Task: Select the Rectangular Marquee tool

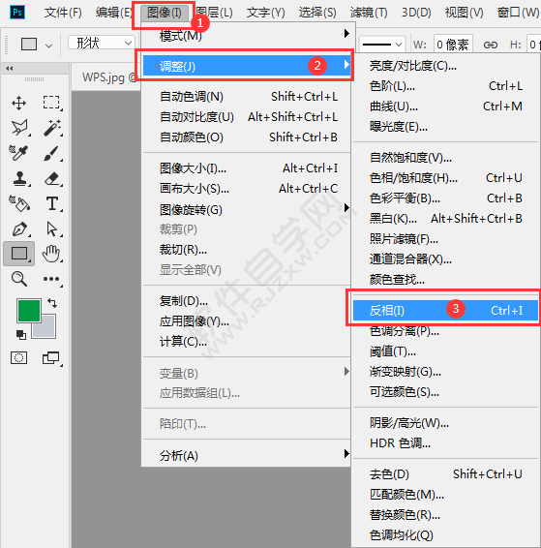Action: (x=51, y=103)
